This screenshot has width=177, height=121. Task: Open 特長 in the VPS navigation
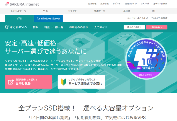pyautogui.click(x=36, y=27)
